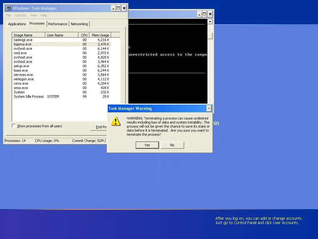Click the 'After you log on' hint text
Screen dimensions: 318x239
click(x=259, y=221)
